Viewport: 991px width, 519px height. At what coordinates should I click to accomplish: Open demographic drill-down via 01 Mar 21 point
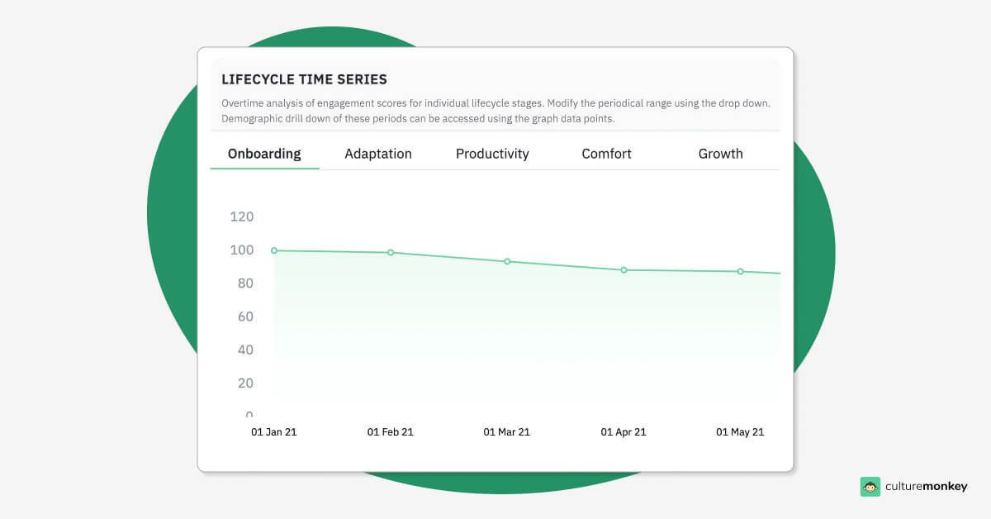[x=506, y=260]
